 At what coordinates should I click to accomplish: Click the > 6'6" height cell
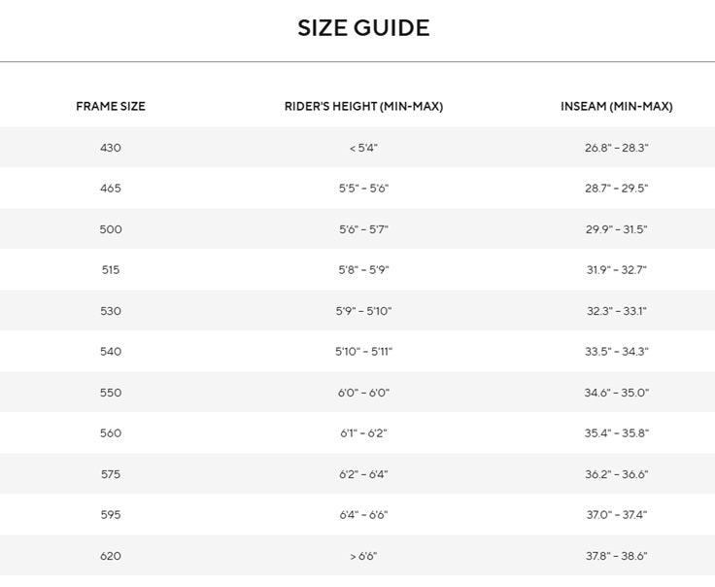click(x=363, y=556)
